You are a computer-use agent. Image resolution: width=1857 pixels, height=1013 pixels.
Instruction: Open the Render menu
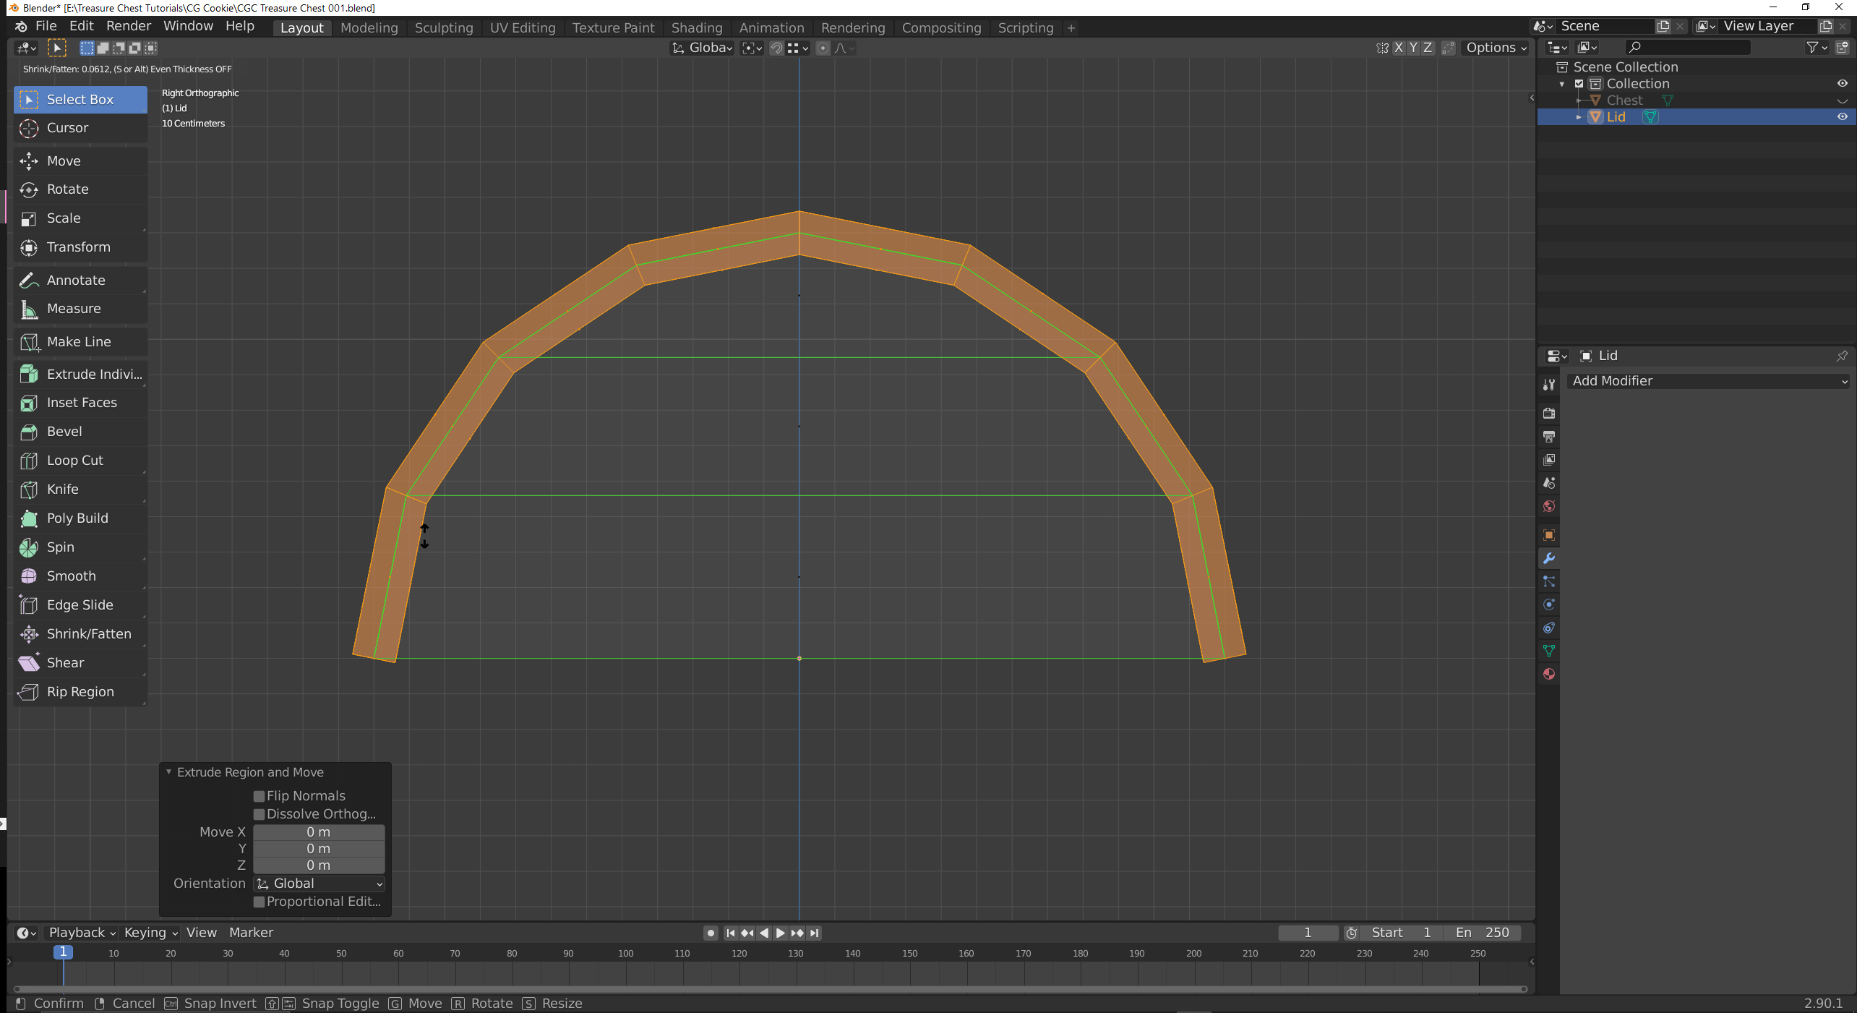pos(128,26)
